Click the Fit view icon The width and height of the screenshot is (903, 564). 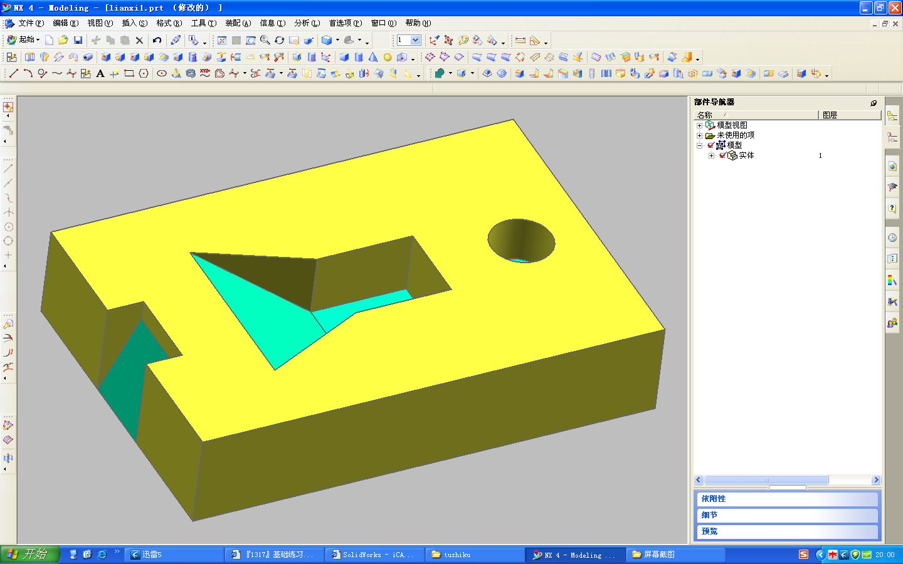point(222,40)
